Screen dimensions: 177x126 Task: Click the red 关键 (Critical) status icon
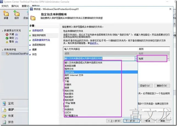coord(7,34)
